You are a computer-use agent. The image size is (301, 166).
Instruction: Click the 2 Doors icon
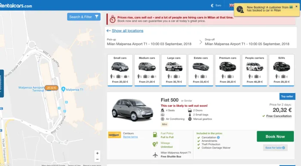190,110
